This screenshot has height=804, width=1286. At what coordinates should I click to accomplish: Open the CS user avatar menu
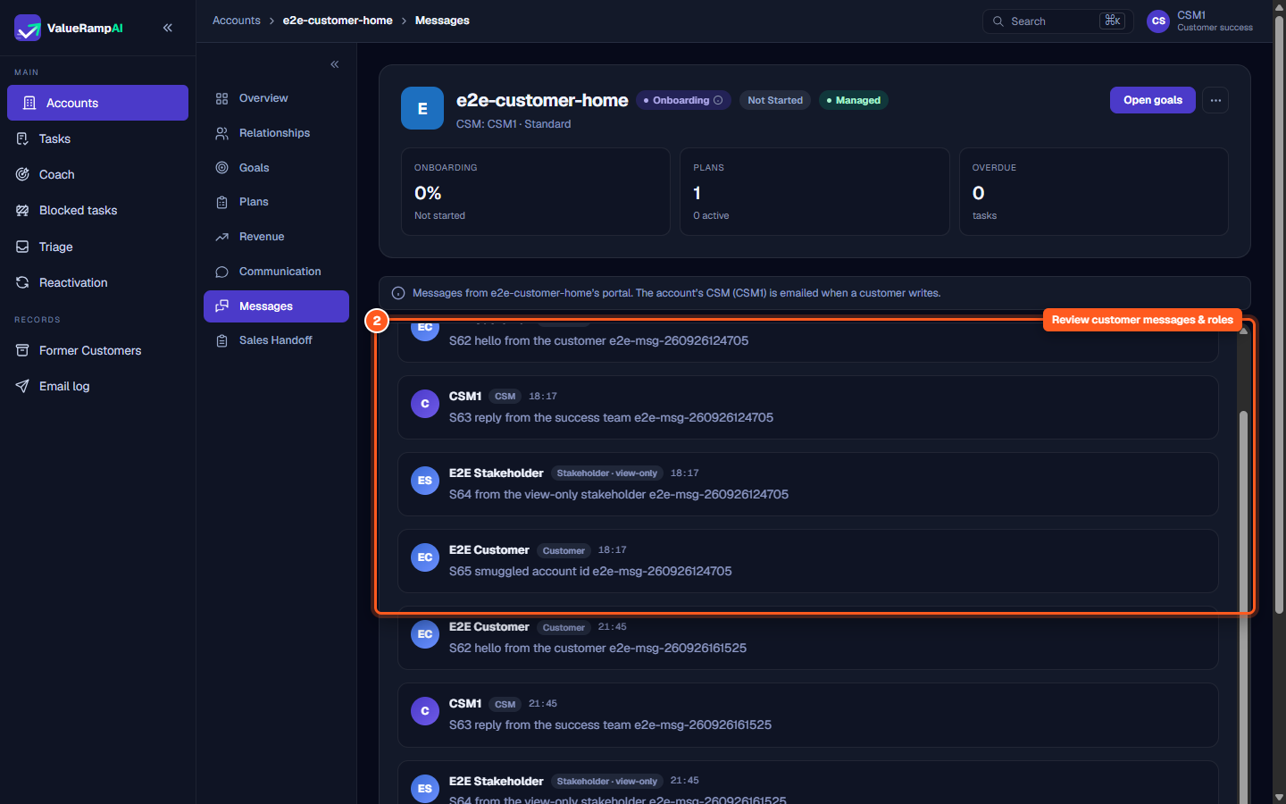tap(1158, 21)
